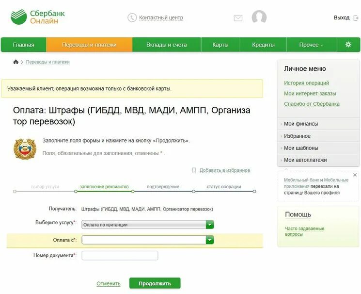Open Часто задаваемые вопросы link
The height and width of the screenshot is (294, 361).
[304, 231]
